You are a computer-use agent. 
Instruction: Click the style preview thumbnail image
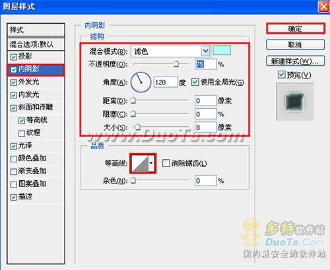pos(295,102)
